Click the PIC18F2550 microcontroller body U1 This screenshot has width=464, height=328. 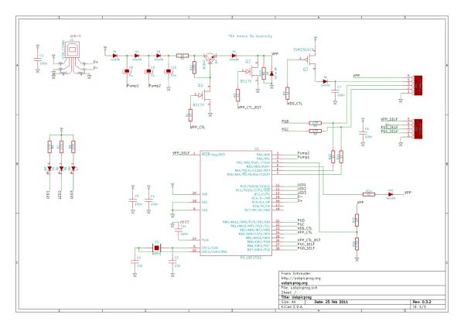(x=236, y=203)
